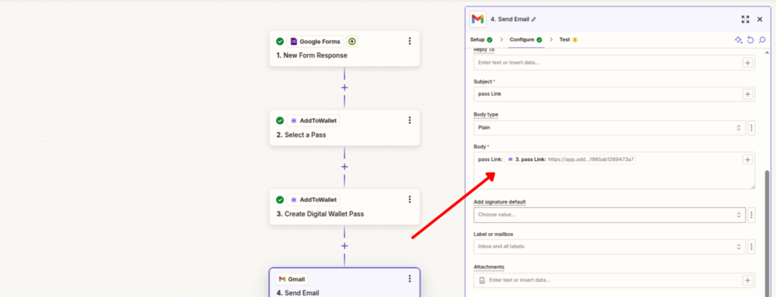Add a step after Create Digital Wallet Pass
The image size is (776, 297).
(x=345, y=246)
